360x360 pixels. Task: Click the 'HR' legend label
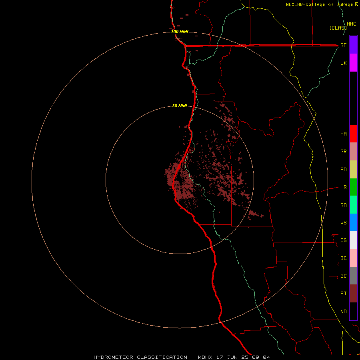pyautogui.click(x=344, y=187)
